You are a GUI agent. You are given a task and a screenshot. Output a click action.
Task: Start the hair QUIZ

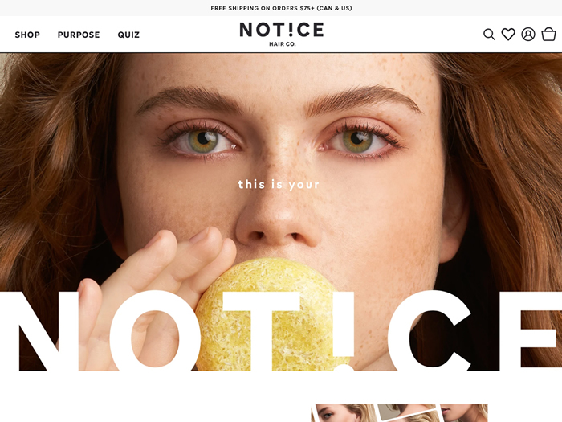click(x=128, y=35)
